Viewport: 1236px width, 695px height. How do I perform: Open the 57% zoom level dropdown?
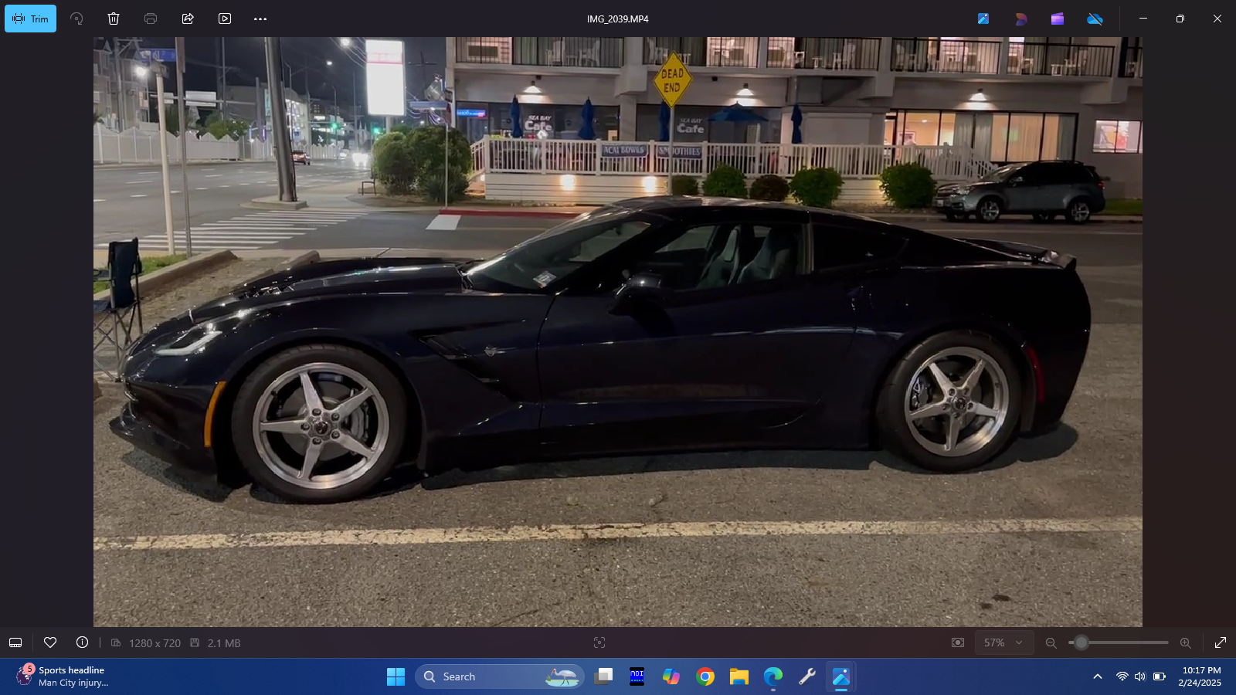(x=1004, y=642)
